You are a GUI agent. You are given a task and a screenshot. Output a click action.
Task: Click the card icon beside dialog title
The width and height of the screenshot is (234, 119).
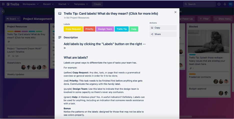click(60, 13)
